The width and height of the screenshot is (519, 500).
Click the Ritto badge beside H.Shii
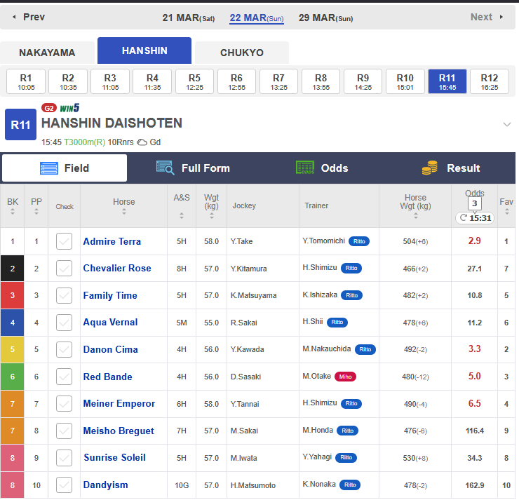coord(337,322)
